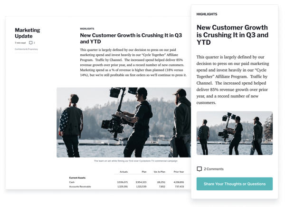Screen dimensions: 285x207
Task: Click the 7 min read label
Action: coord(20,43)
